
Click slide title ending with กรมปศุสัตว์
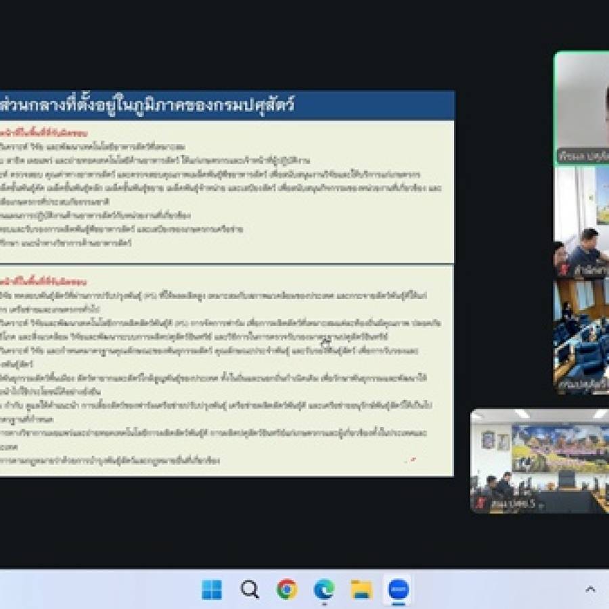(147, 105)
